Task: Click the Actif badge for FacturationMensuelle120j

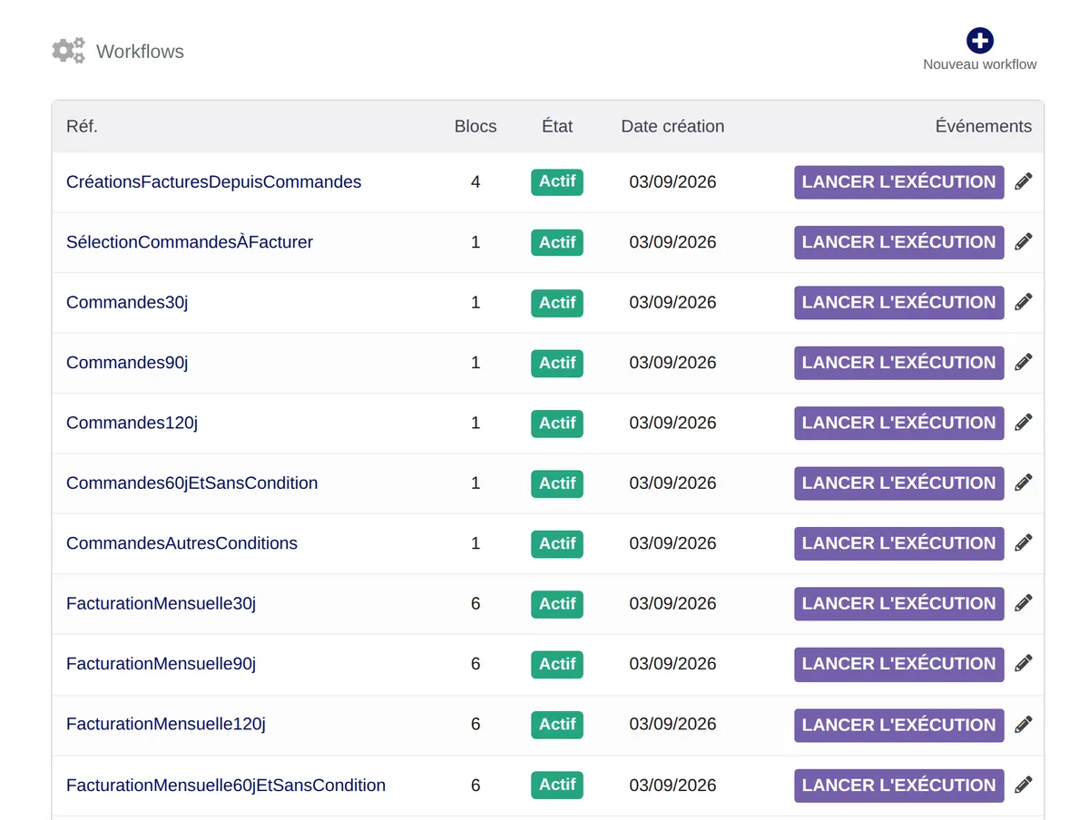Action: [557, 724]
